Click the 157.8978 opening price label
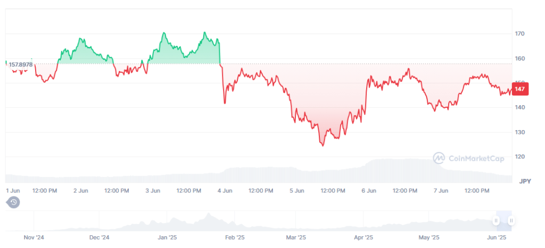 (x=21, y=64)
